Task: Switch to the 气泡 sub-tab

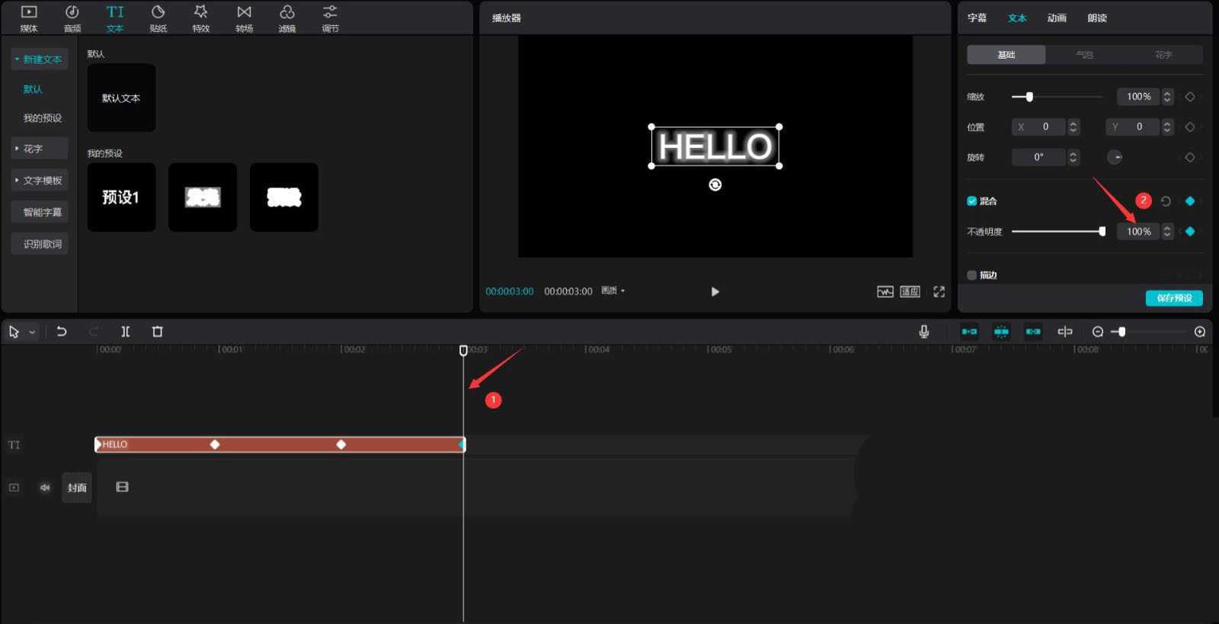Action: click(x=1084, y=55)
